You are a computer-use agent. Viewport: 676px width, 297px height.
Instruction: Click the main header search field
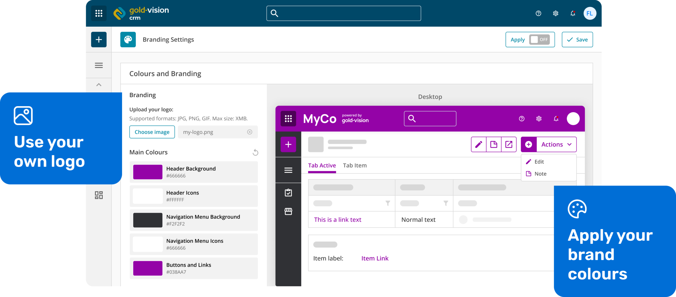tap(344, 13)
